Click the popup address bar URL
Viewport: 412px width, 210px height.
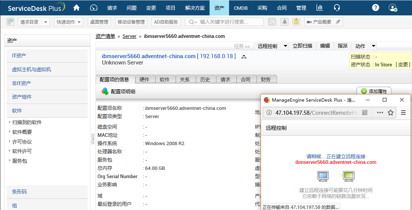tap(317, 113)
